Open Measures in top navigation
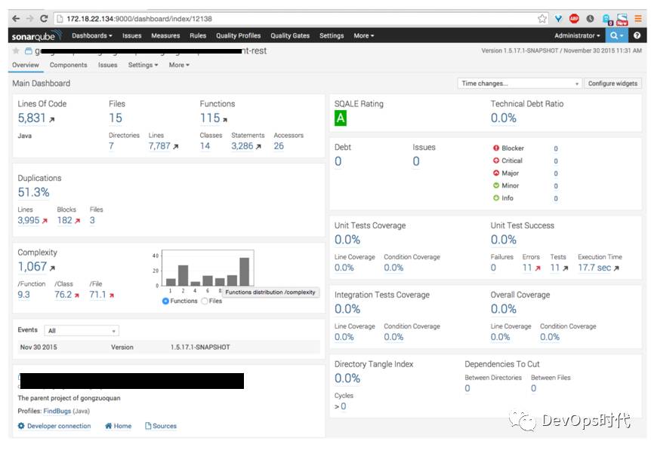 pos(165,35)
